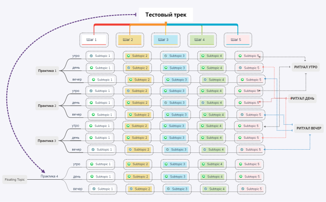
Task: Click the marker icon on Практика 2 утро Subtopic 1
Action: click(91, 91)
